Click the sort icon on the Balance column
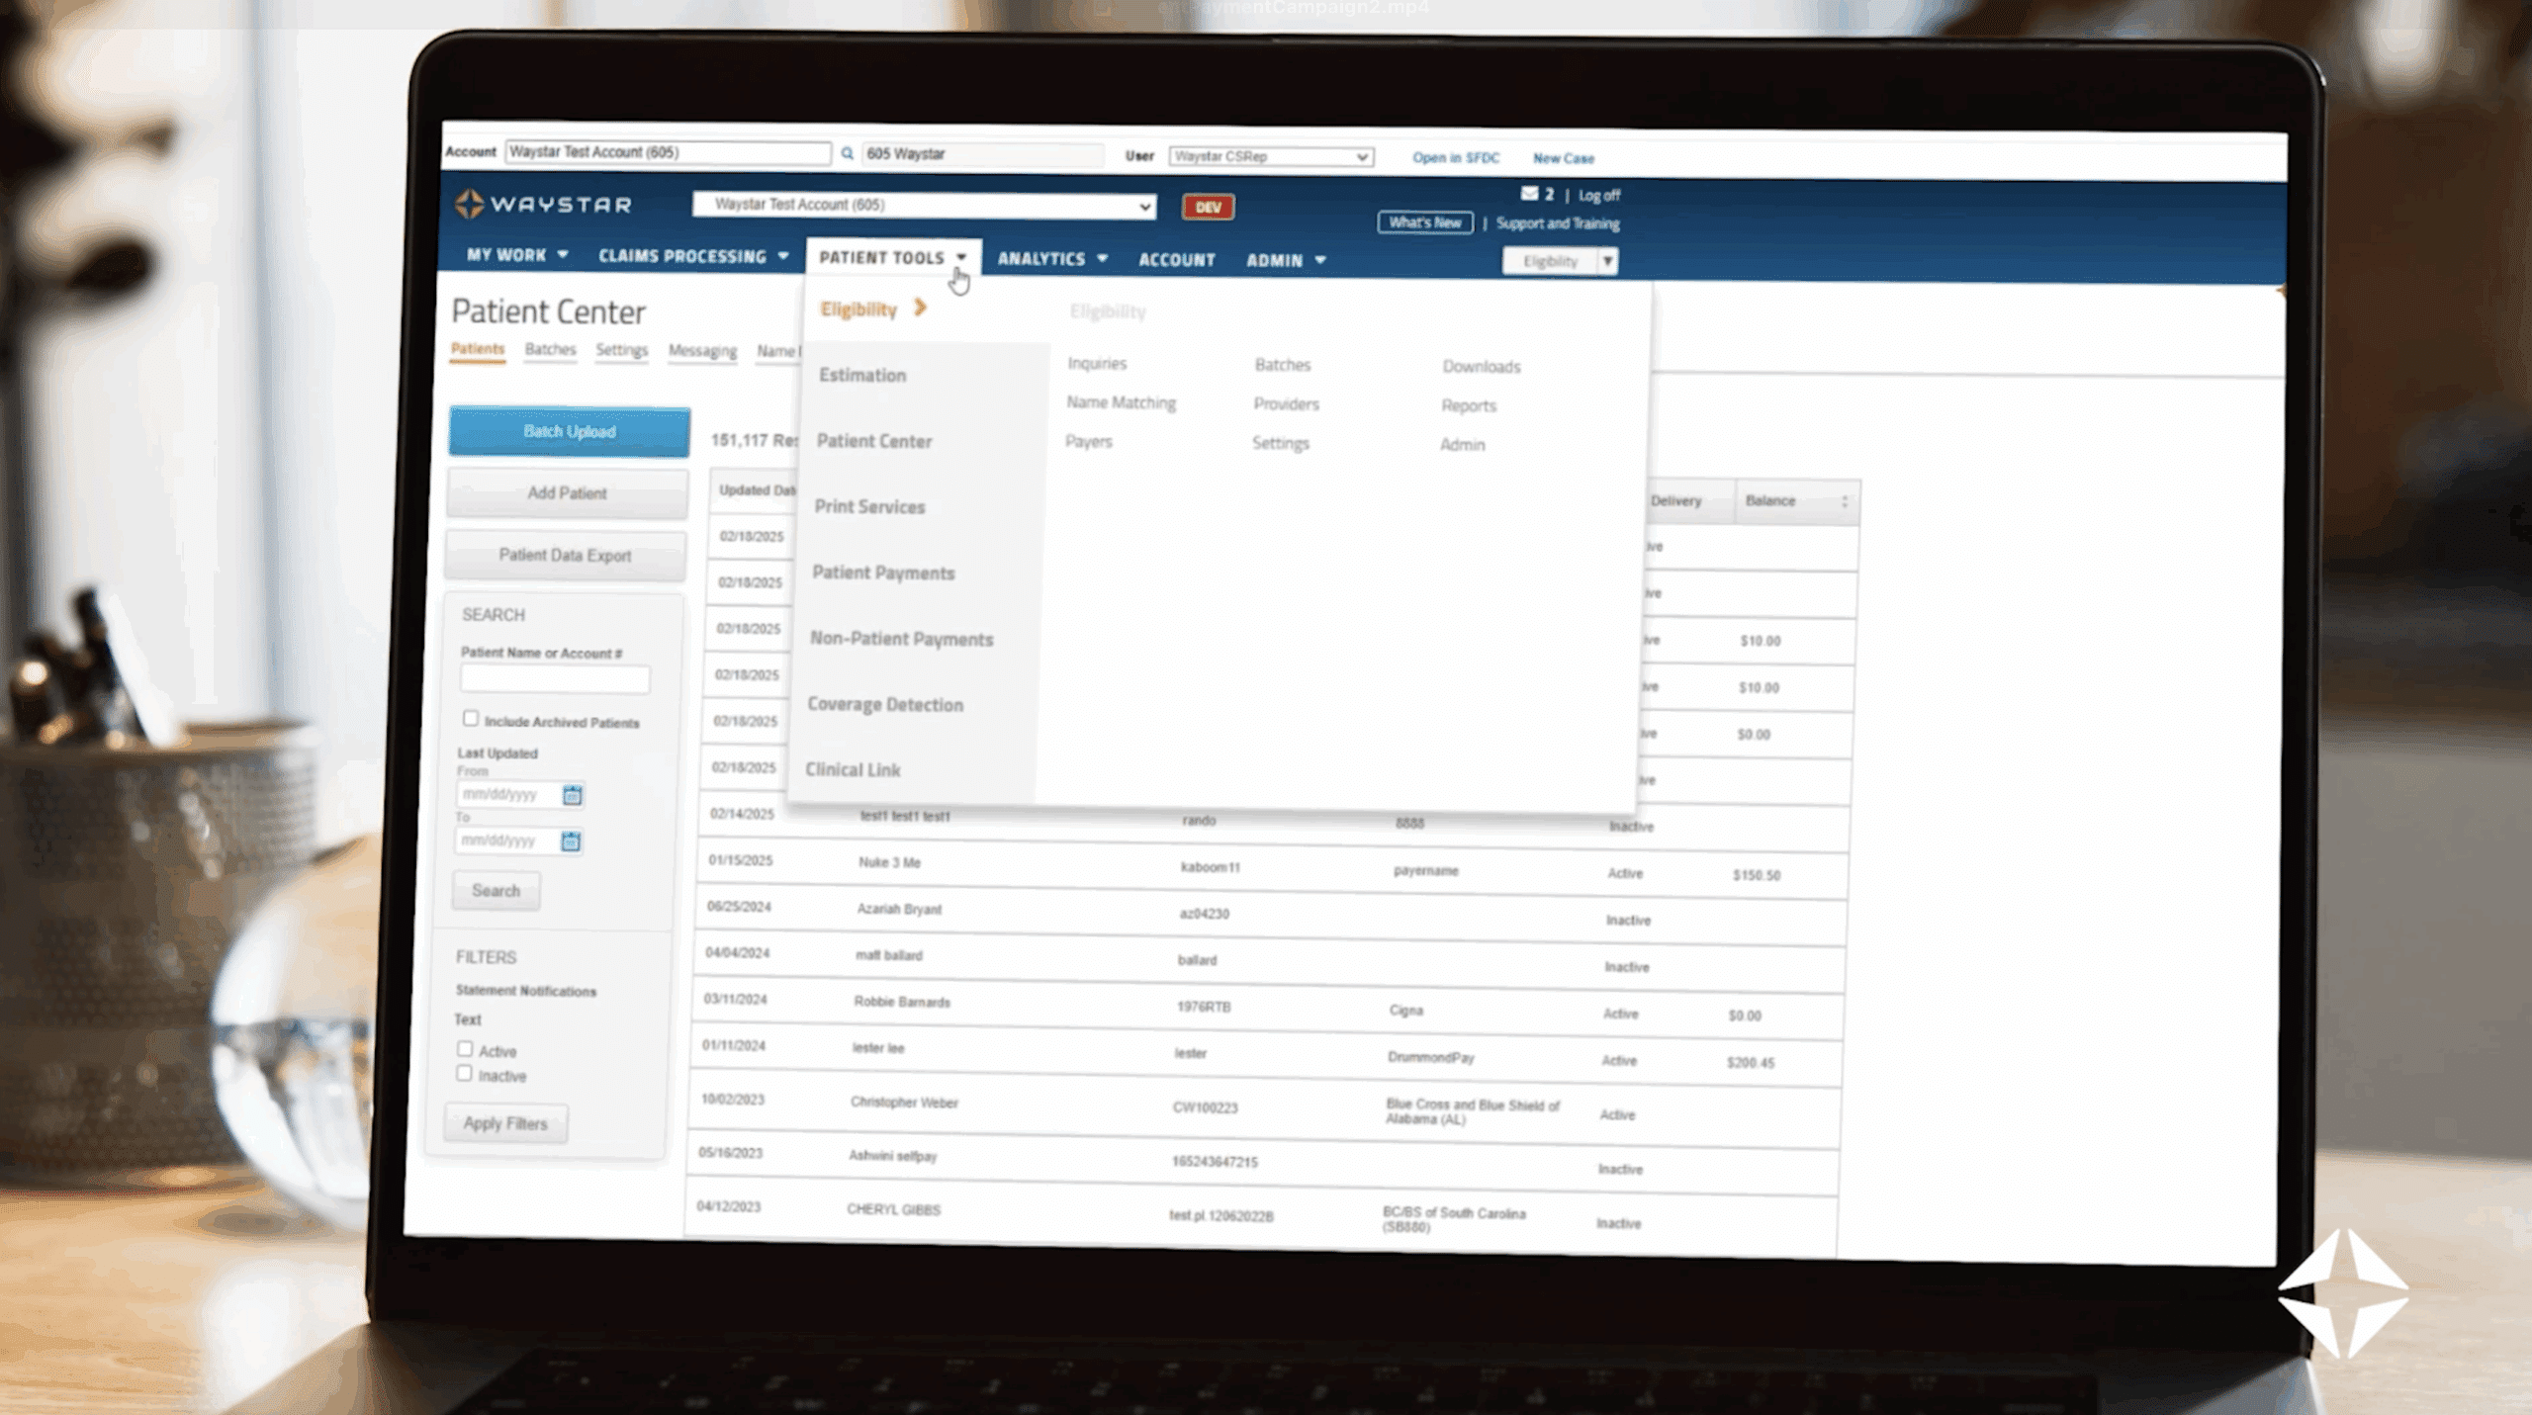Screen dimensions: 2532x1415 1844,501
